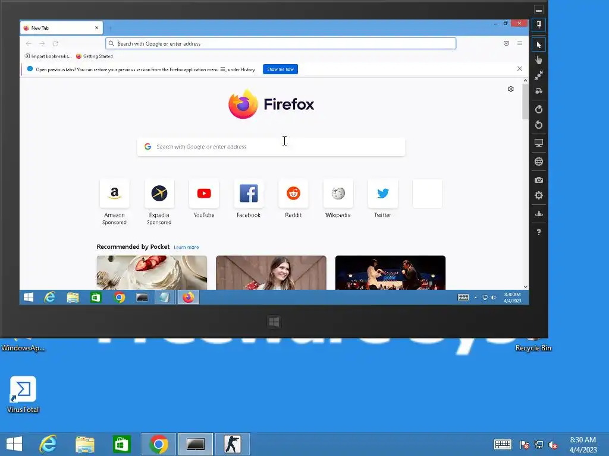The height and width of the screenshot is (456, 609).
Task: Click Start button in simulator taskbar
Action: click(29, 297)
